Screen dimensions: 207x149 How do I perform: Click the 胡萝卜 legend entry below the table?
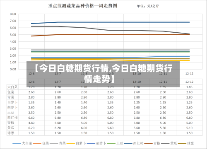pyautogui.click(x=96, y=143)
